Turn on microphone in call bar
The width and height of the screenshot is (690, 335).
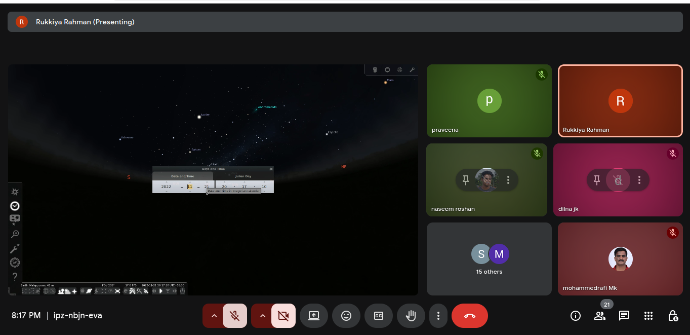[234, 316]
